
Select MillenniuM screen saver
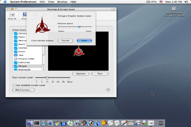27,70
